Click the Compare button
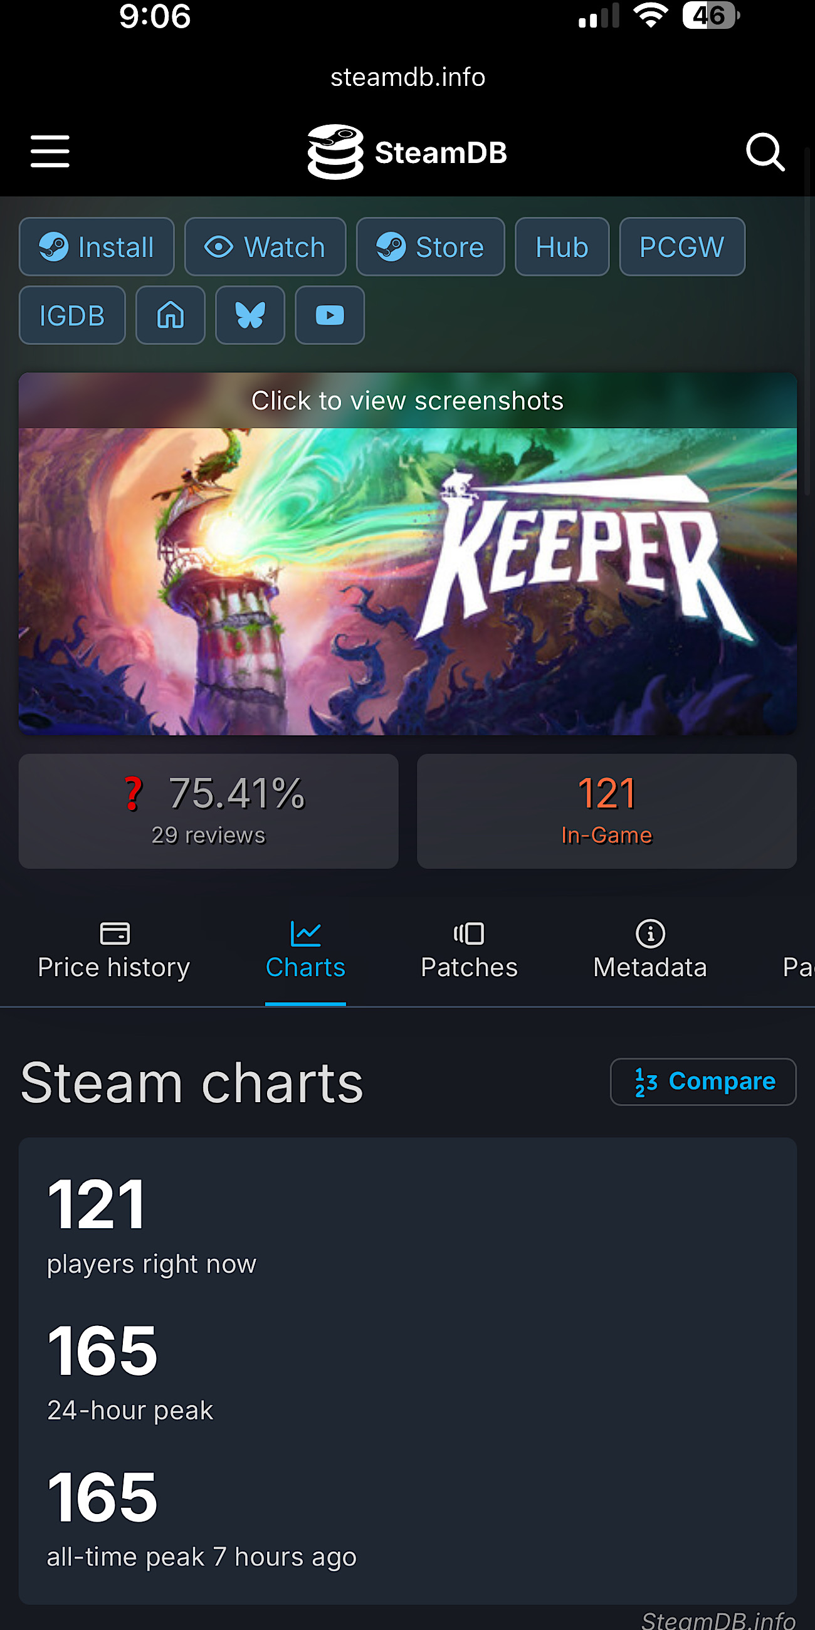Viewport: 815px width, 1630px height. point(703,1081)
